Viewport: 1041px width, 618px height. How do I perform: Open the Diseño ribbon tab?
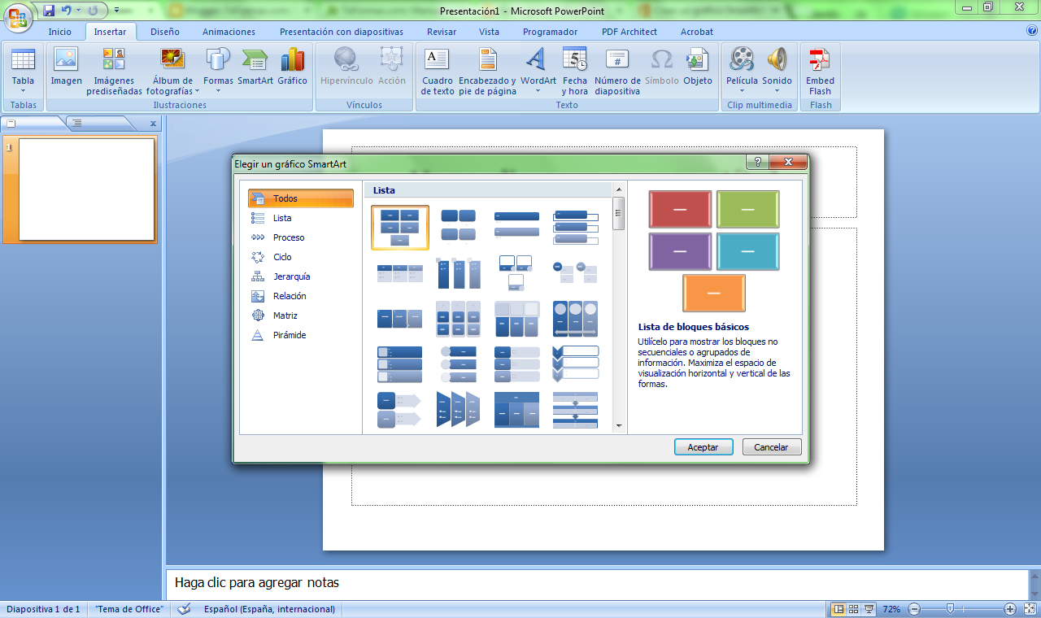coord(165,32)
